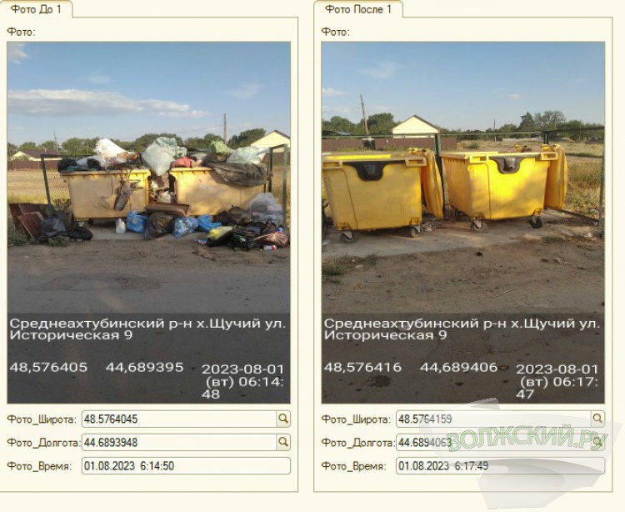This screenshot has width=625, height=512.
Task: Switch to the Фото До 1 tab
Action: point(36,9)
